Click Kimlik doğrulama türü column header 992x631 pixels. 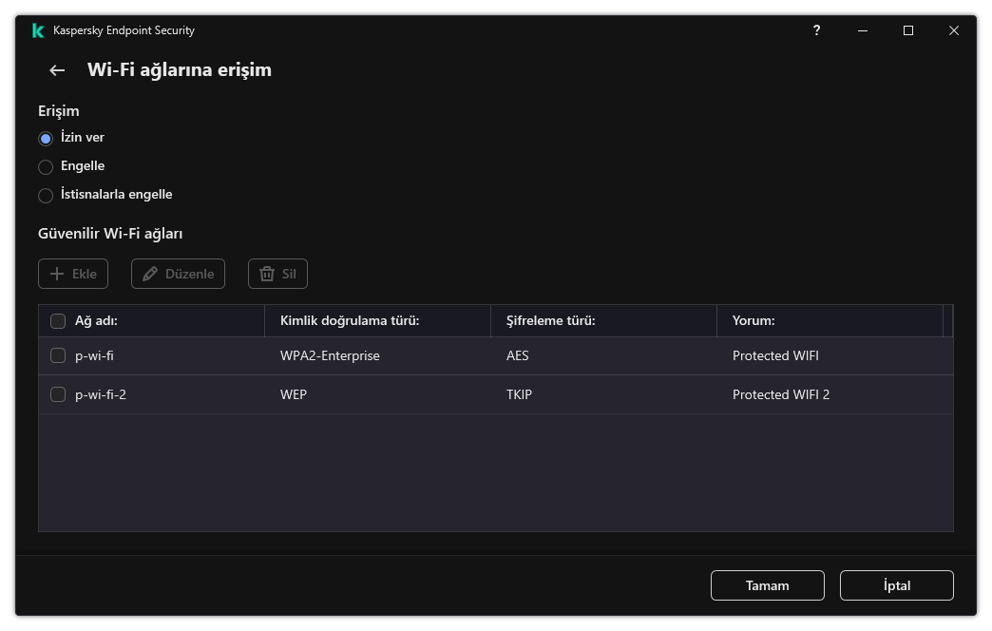coord(350,321)
